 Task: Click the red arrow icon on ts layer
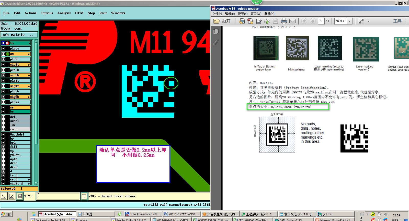coord(7,43)
